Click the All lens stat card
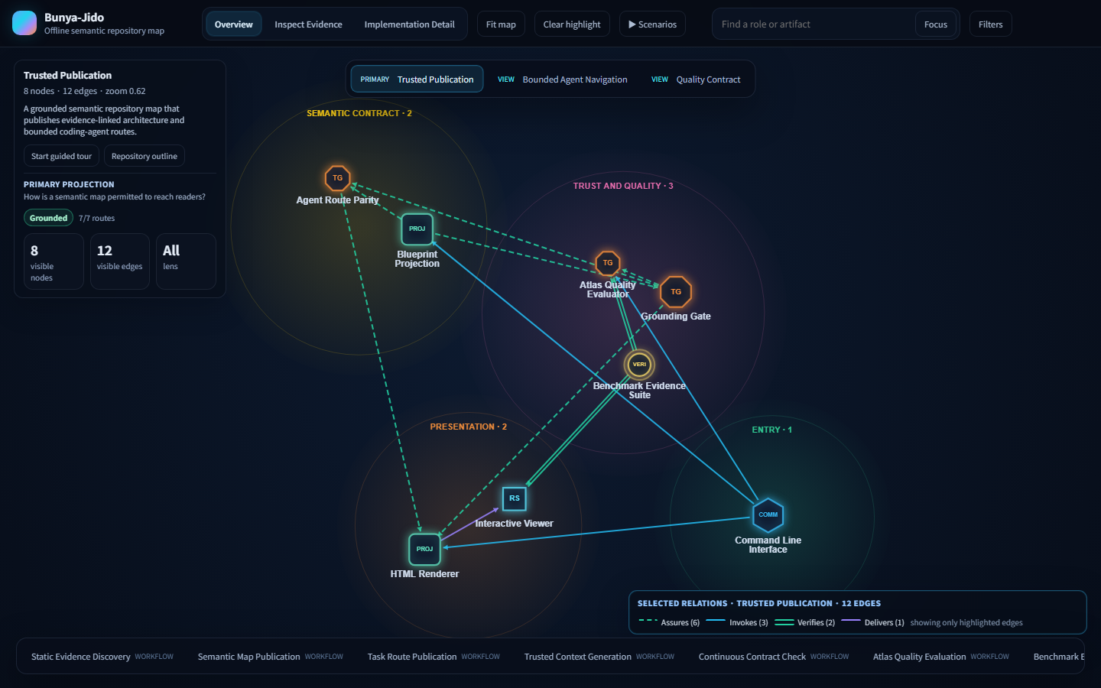The width and height of the screenshot is (1101, 688). pyautogui.click(x=186, y=261)
